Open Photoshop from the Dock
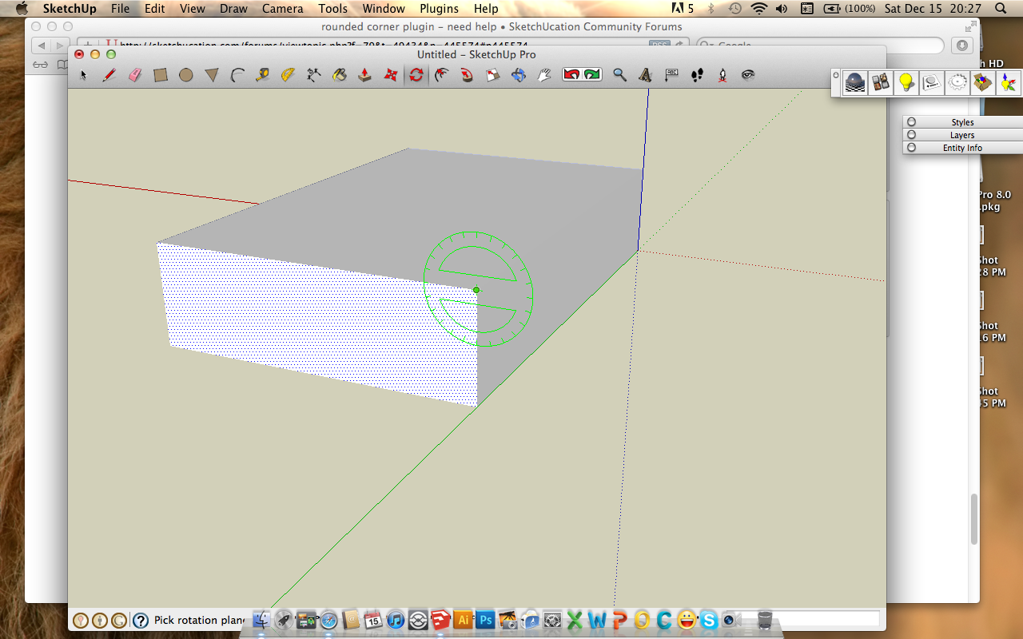Viewport: 1023px width, 639px height. (x=485, y=619)
